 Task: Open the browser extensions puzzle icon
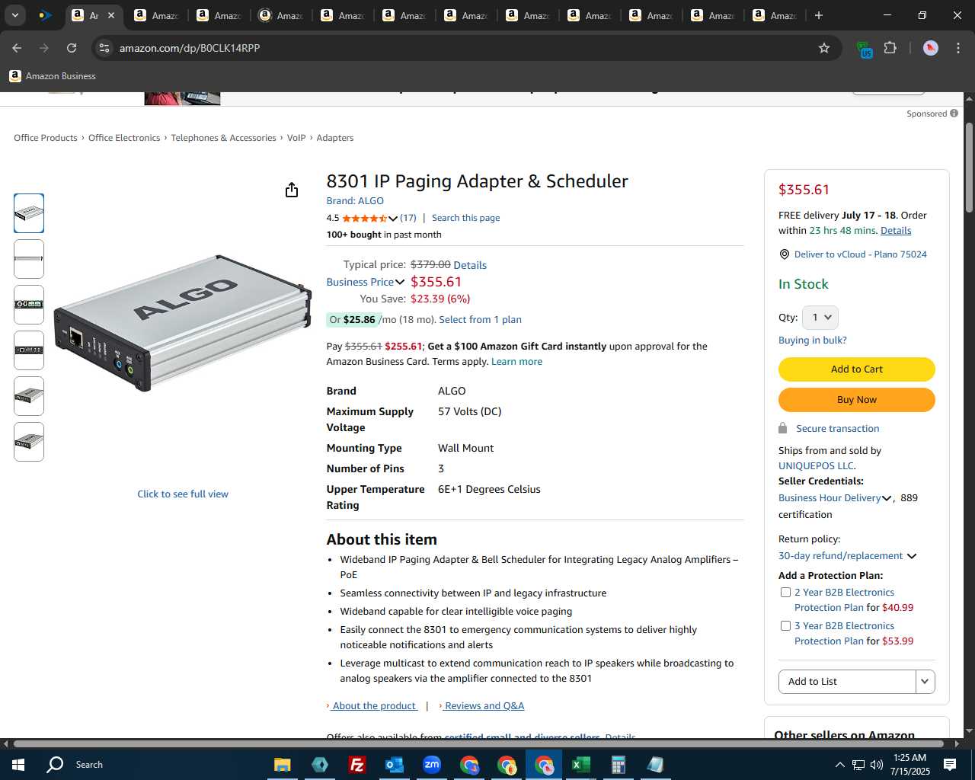click(x=890, y=48)
